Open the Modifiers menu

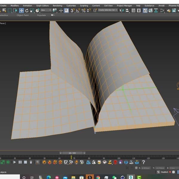(x=15, y=6)
